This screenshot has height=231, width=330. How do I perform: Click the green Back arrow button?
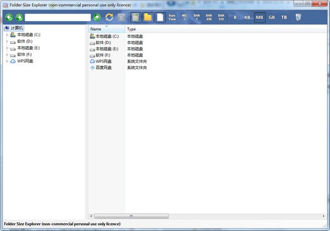[9, 17]
